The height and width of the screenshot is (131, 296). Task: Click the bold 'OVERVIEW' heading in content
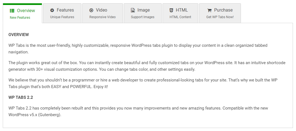pos(19,35)
